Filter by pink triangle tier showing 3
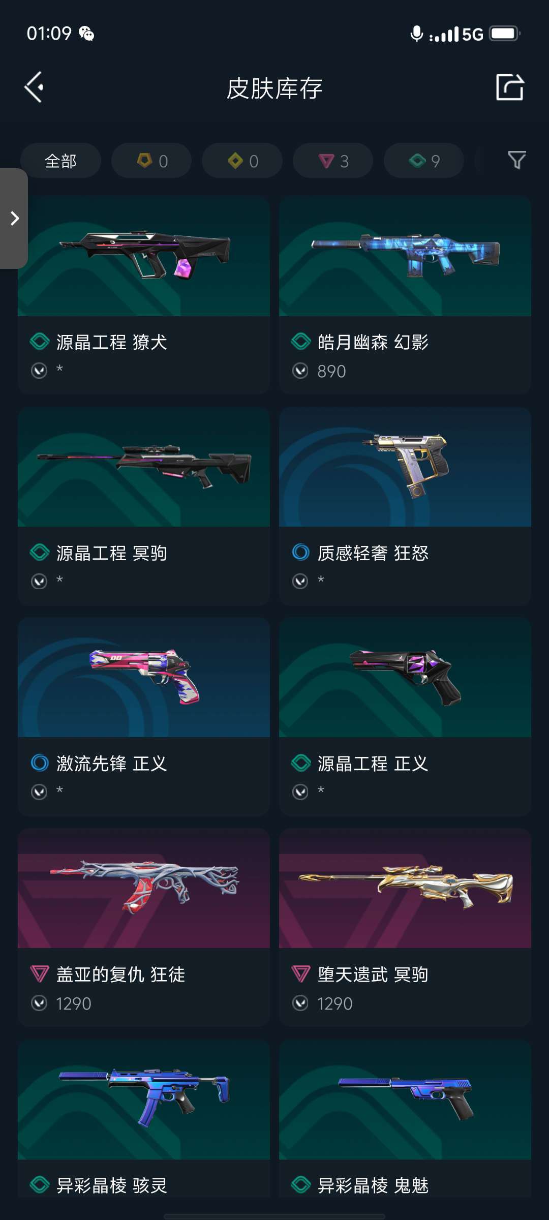 (333, 161)
